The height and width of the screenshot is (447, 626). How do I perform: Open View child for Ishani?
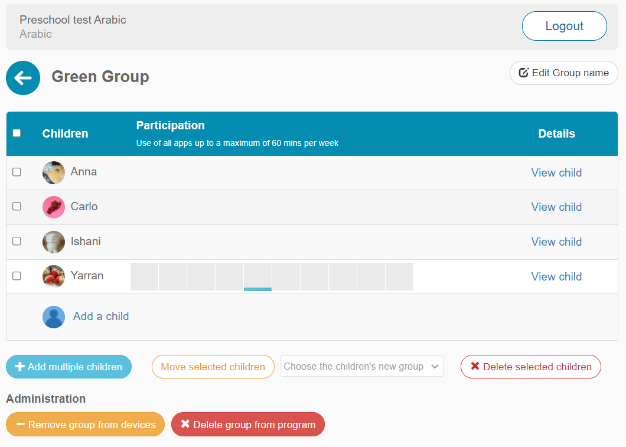556,242
